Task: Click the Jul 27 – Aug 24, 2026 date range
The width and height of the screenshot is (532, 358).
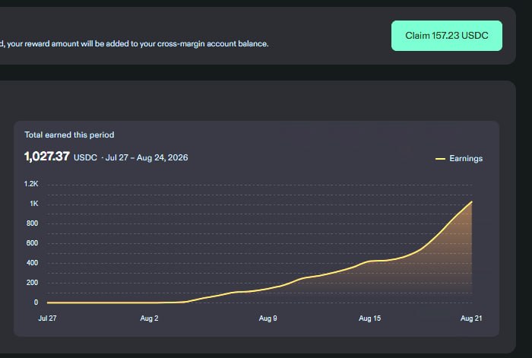Action: pos(147,157)
